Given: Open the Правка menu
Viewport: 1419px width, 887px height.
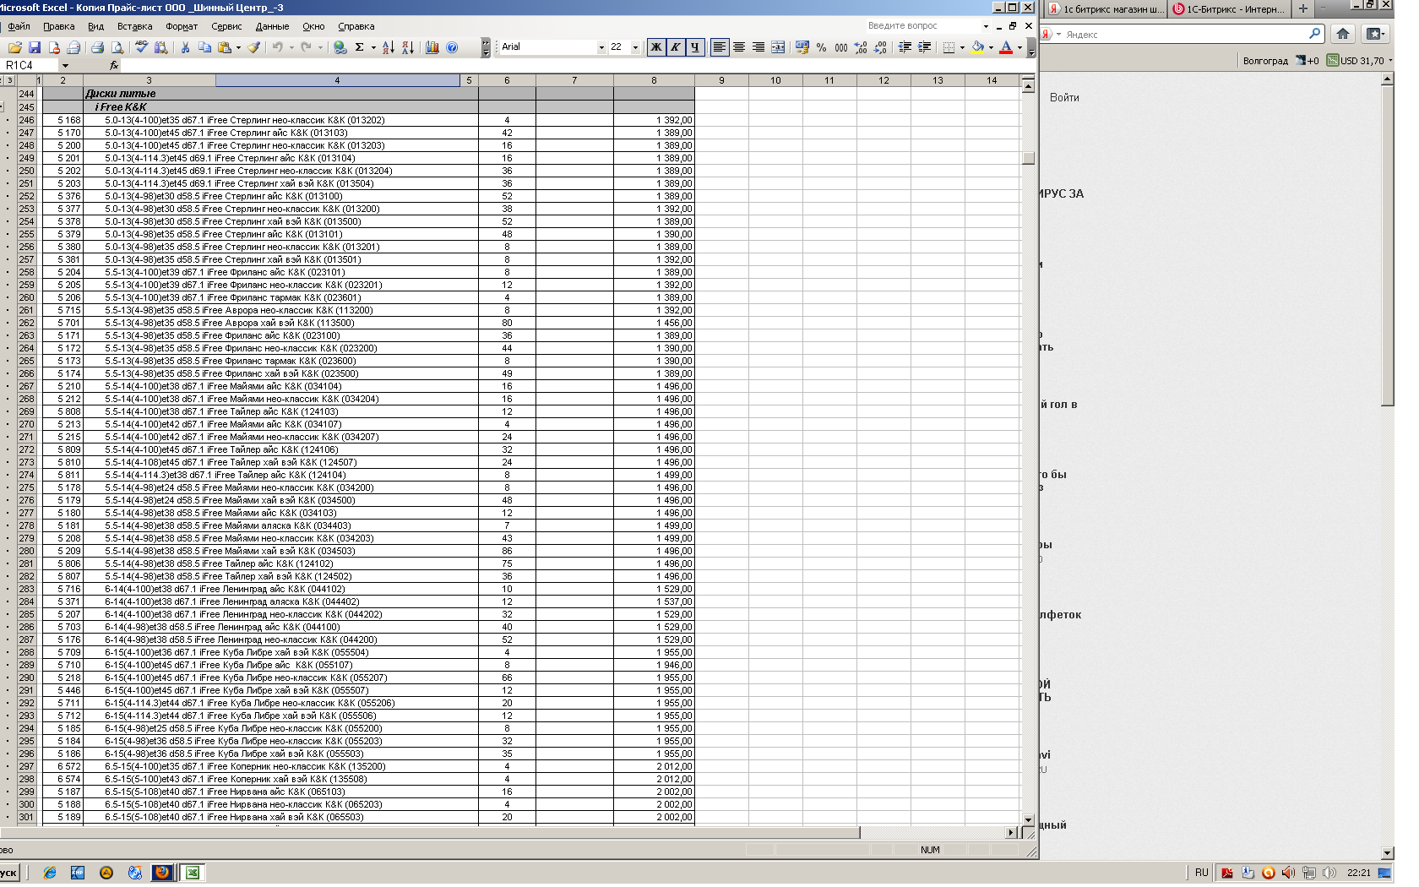Looking at the screenshot, I should [x=59, y=26].
